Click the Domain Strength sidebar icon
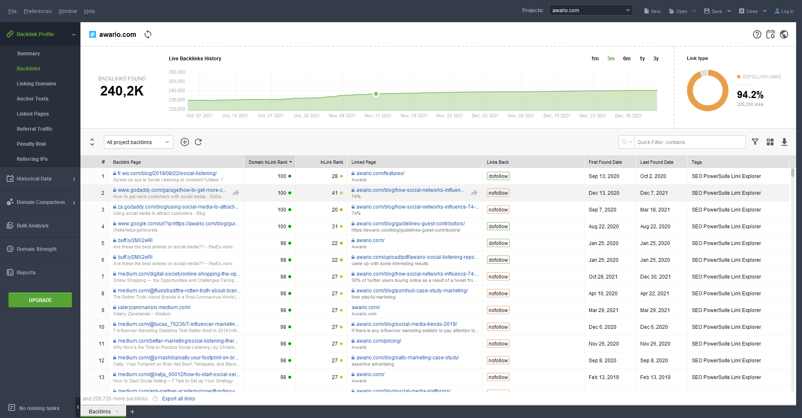This screenshot has width=802, height=418. [10, 249]
